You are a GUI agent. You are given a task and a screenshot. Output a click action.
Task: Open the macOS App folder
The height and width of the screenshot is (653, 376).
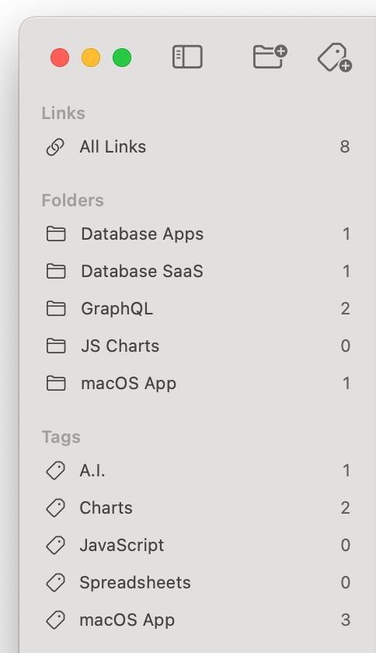[198, 384]
